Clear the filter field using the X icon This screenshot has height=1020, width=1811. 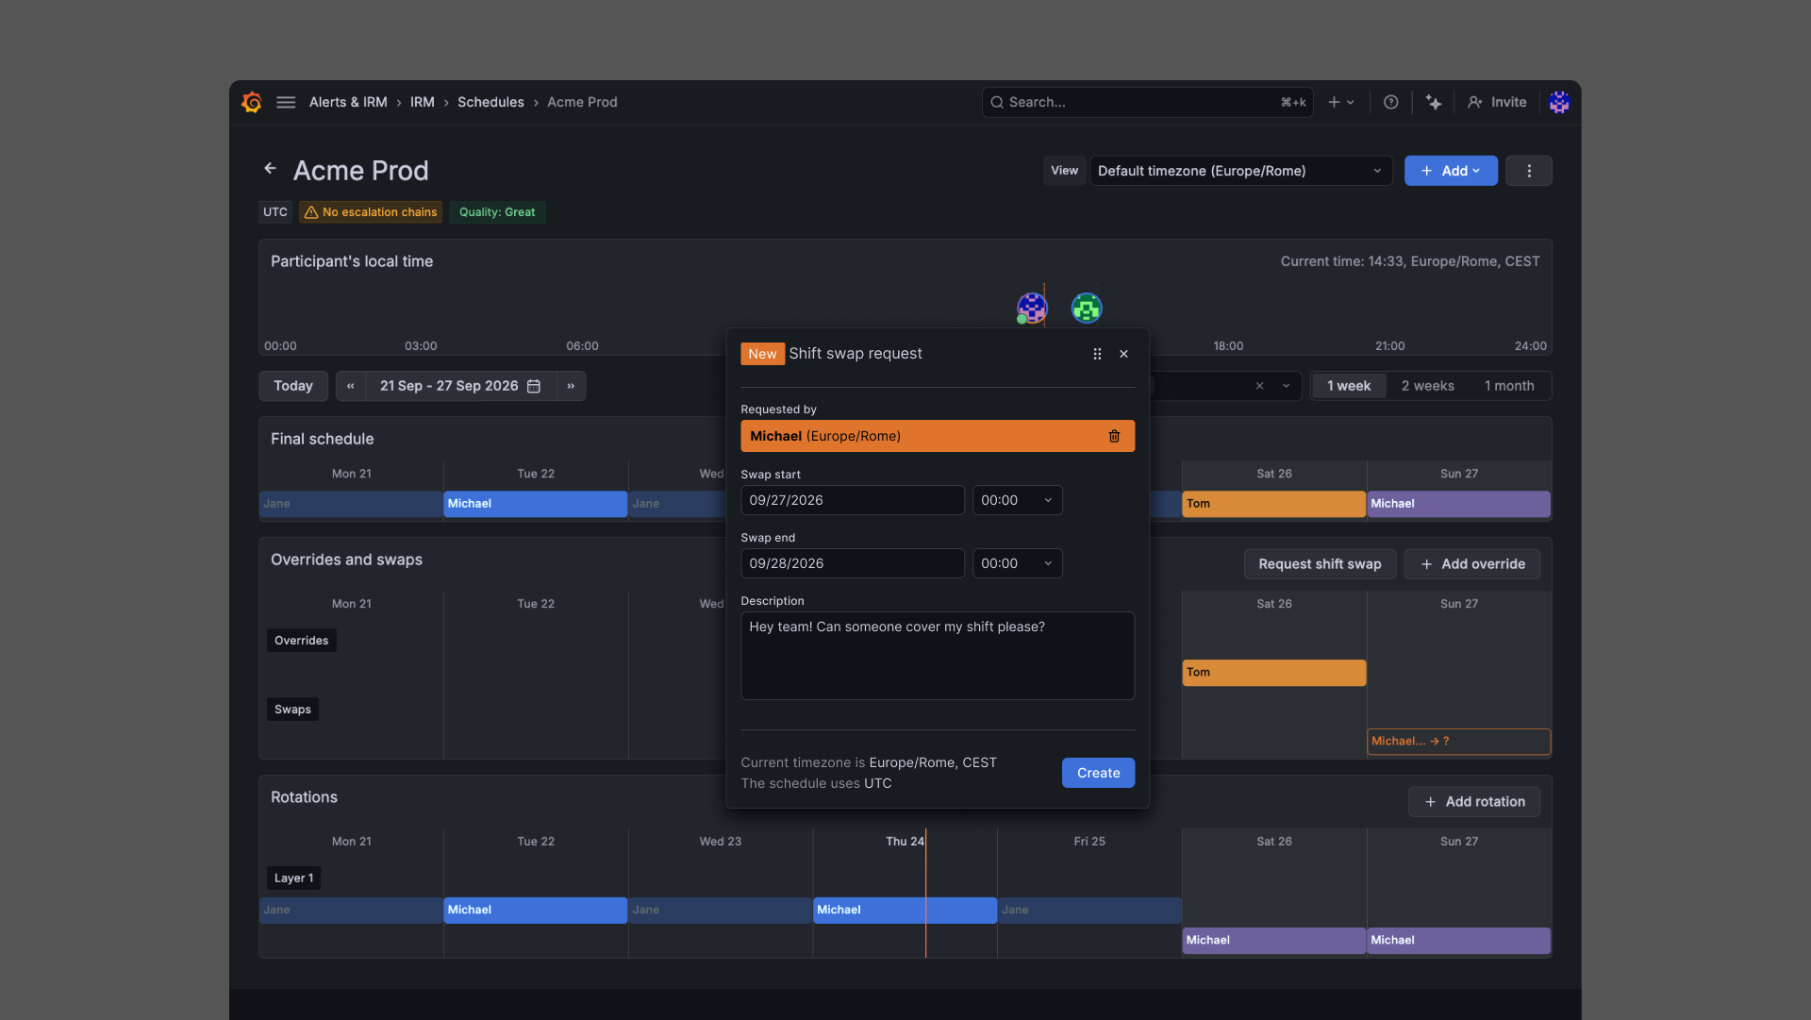(1259, 386)
